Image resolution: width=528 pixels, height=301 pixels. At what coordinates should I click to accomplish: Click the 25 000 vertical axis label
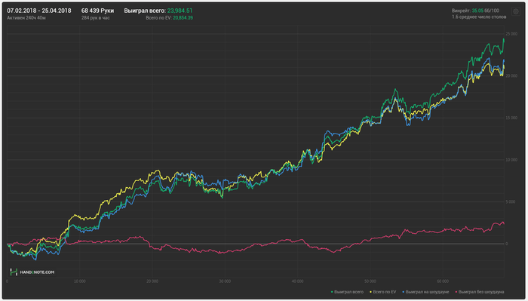tap(511, 34)
